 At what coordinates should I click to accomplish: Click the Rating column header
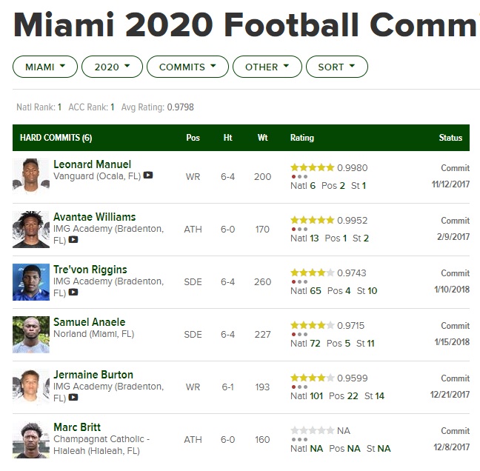coord(301,138)
